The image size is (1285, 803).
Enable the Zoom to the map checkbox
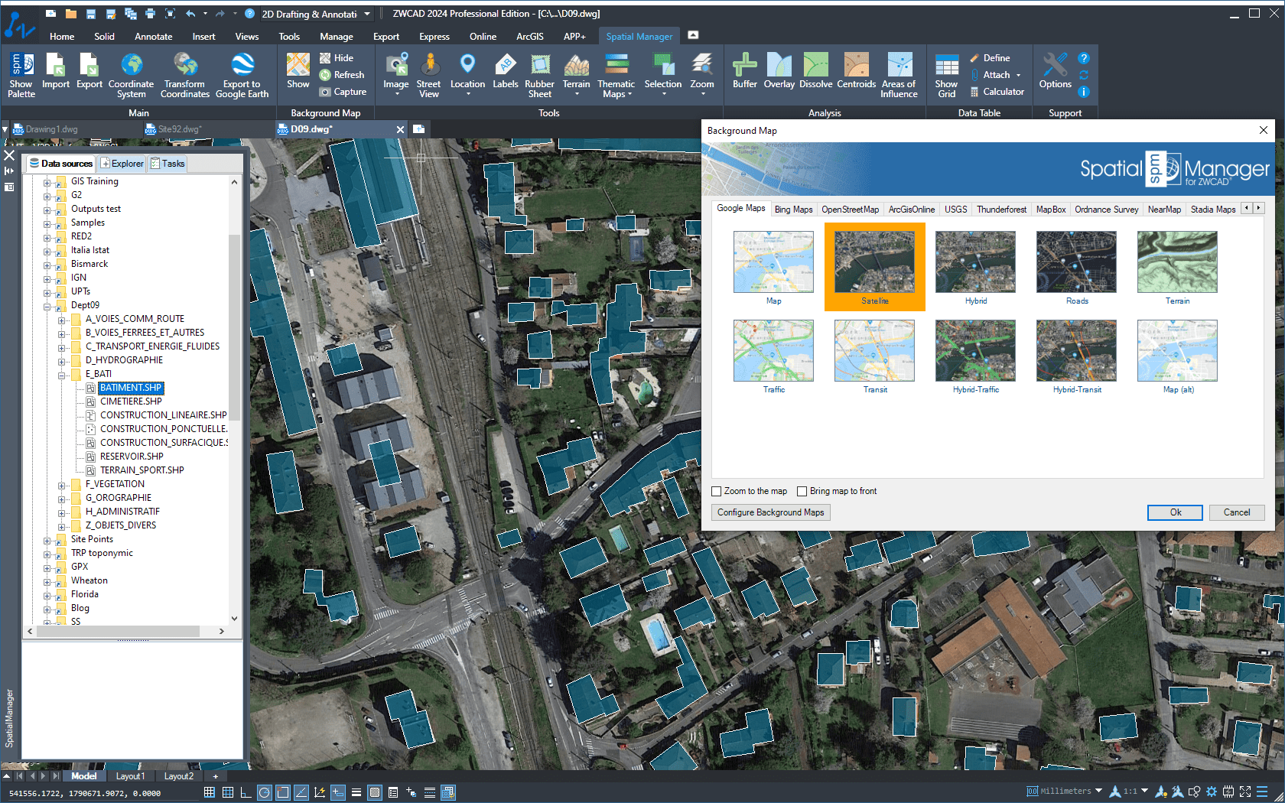pyautogui.click(x=717, y=492)
